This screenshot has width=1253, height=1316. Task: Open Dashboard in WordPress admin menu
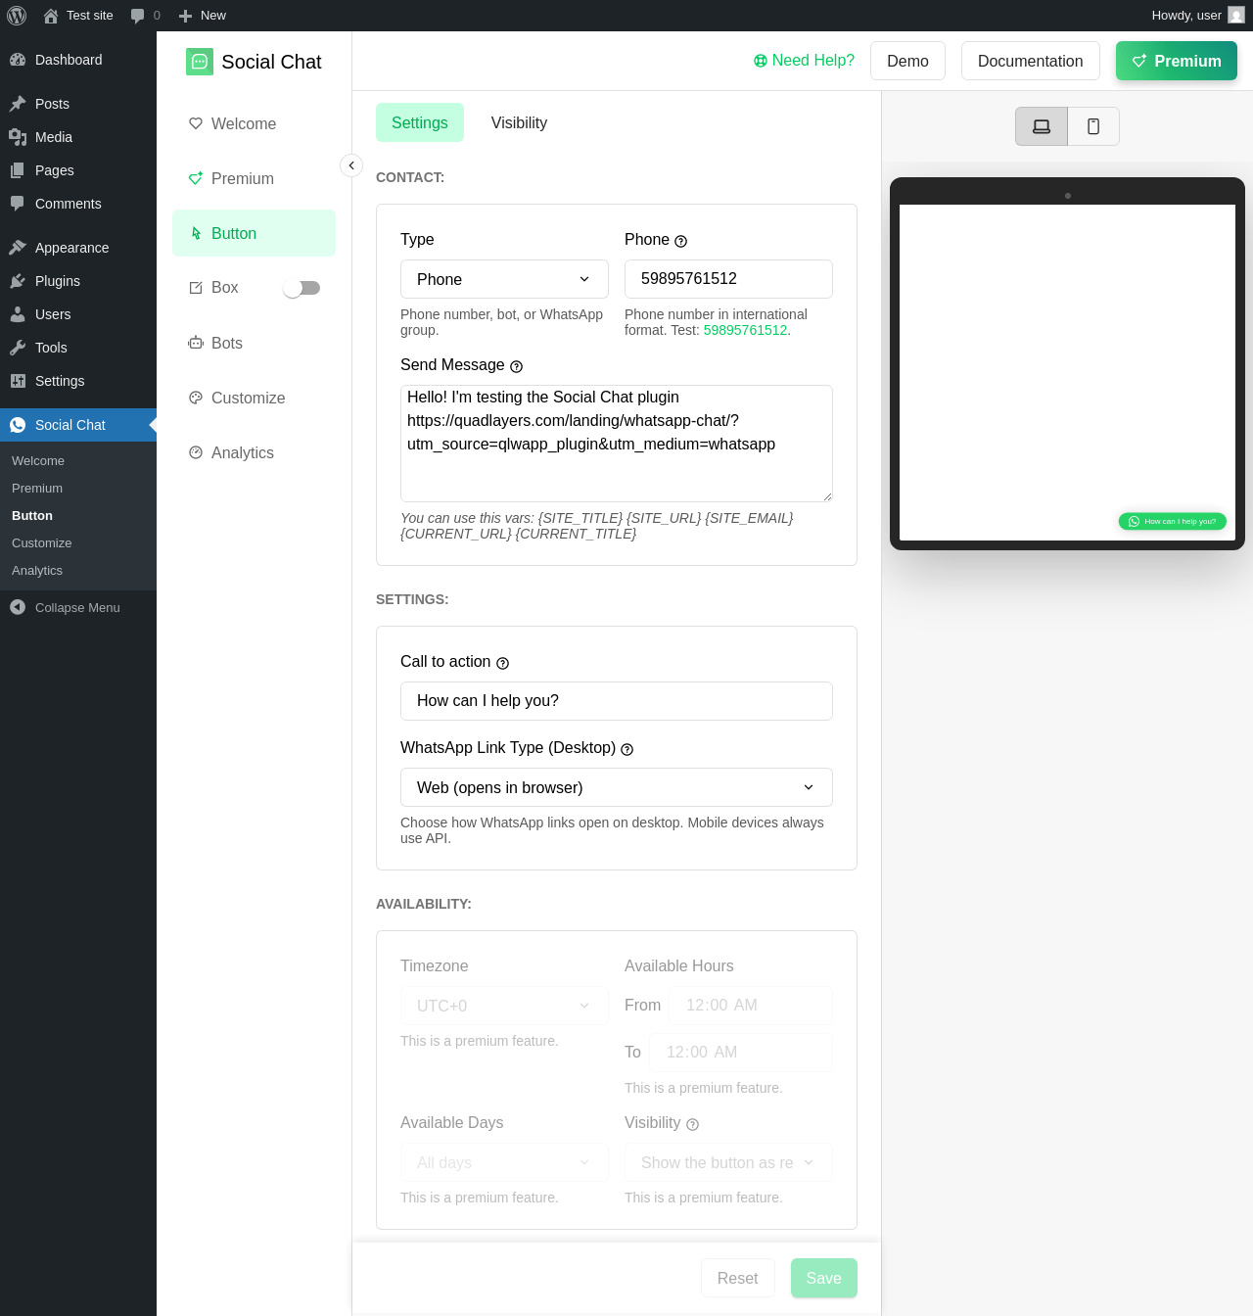(78, 60)
